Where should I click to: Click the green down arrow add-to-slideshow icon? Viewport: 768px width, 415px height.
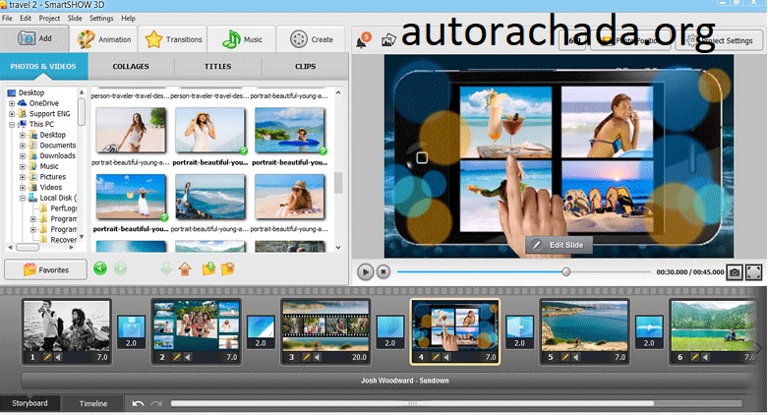pyautogui.click(x=166, y=268)
